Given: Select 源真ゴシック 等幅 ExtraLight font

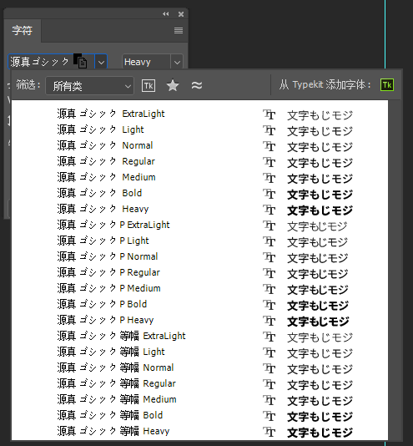Looking at the screenshot, I should pos(199,337).
